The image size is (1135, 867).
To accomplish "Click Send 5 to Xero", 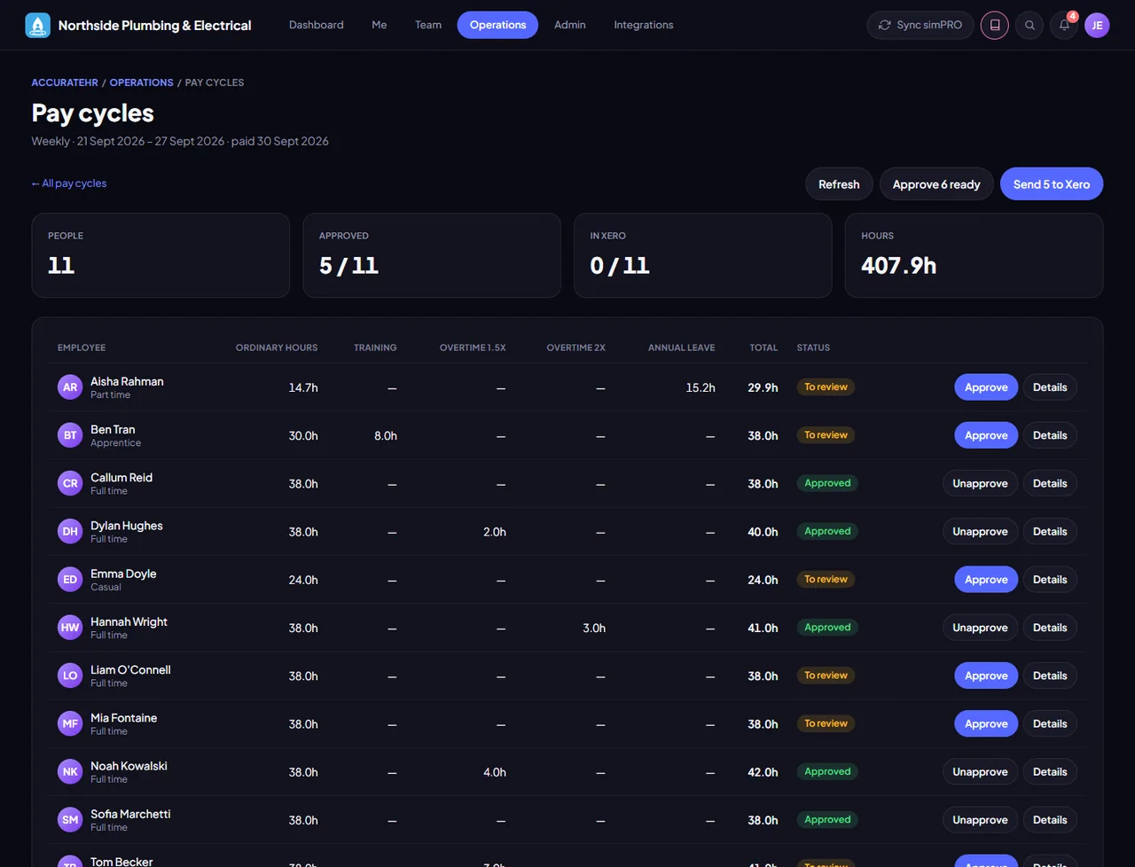I will (1052, 184).
